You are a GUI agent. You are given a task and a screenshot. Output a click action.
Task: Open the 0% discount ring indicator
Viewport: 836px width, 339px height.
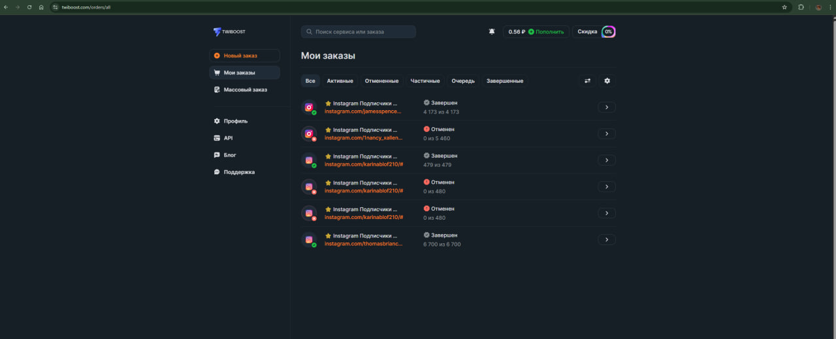[608, 31]
